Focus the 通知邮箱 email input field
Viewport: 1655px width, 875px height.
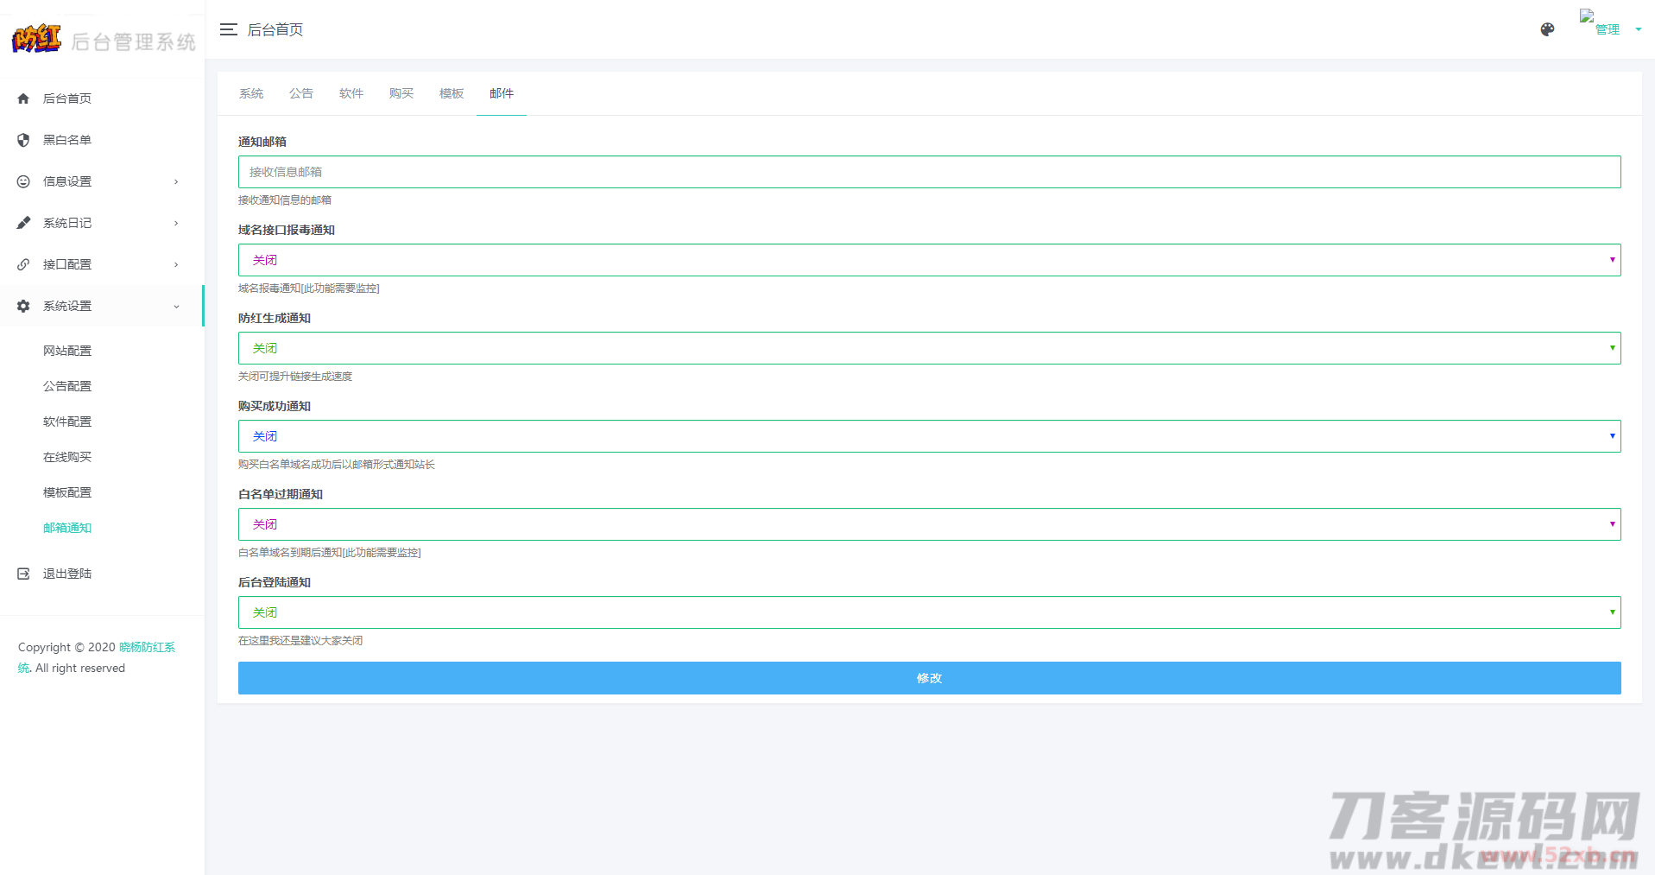pyautogui.click(x=929, y=172)
